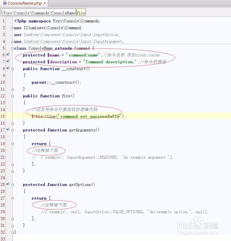231x241 pixels.
Task: Place cursor on the $this->line statement
Action: 77,116
